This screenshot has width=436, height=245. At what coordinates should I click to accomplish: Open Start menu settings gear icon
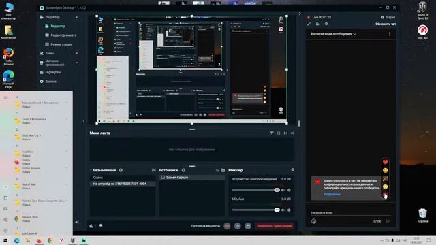[5, 220]
